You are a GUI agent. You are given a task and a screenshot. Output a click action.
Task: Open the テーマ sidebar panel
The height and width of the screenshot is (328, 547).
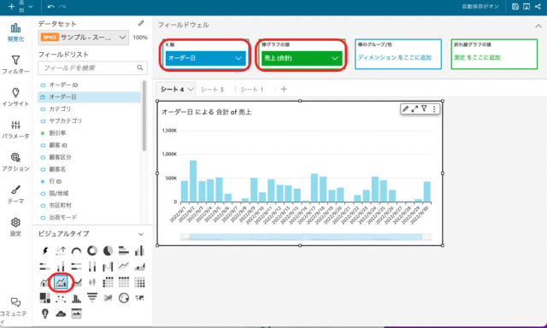(15, 195)
